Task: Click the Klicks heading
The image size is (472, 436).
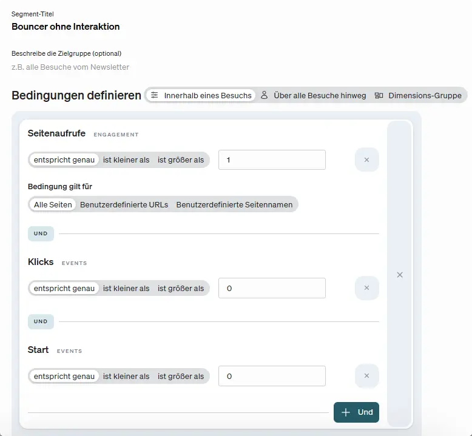Action: 41,262
